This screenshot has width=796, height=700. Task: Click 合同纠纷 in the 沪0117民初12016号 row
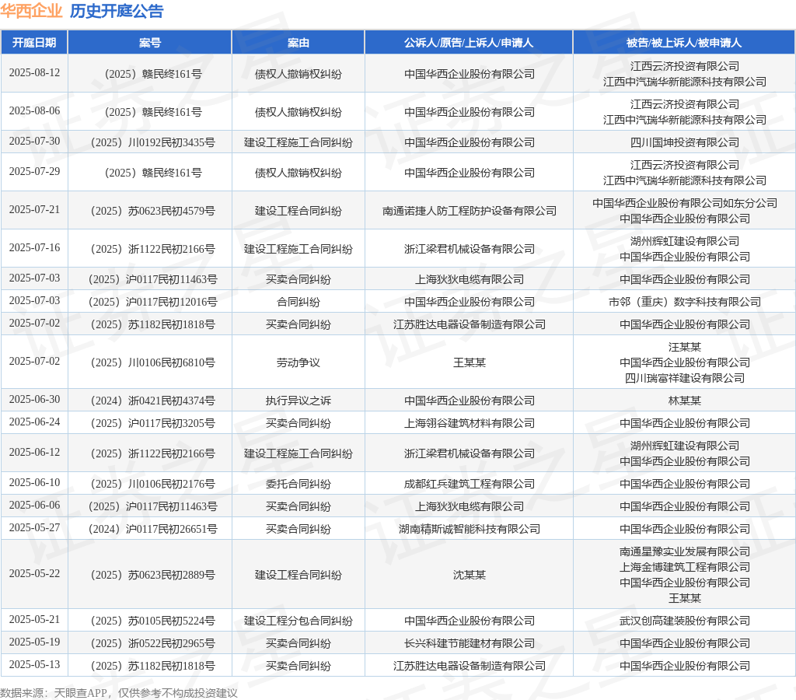coord(298,303)
